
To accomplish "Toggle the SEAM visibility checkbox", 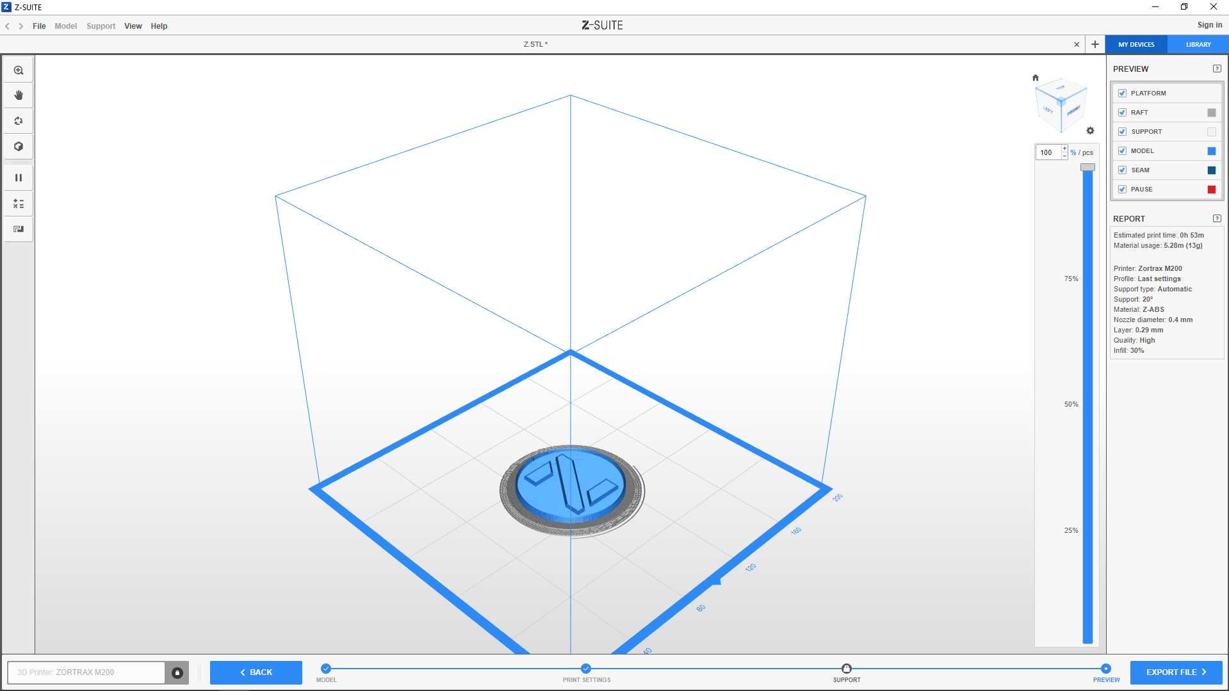I will point(1122,170).
